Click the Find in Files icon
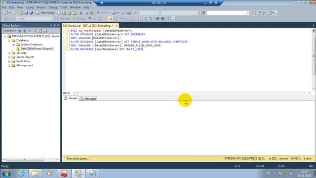The image size is (316, 178). pos(203,13)
